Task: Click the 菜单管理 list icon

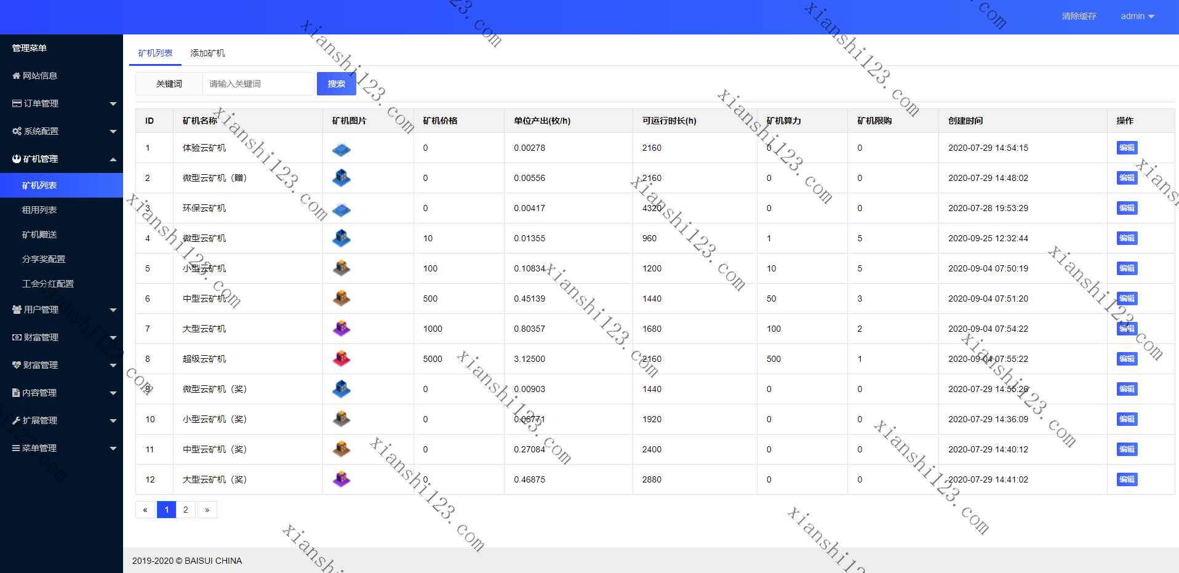Action: 16,448
